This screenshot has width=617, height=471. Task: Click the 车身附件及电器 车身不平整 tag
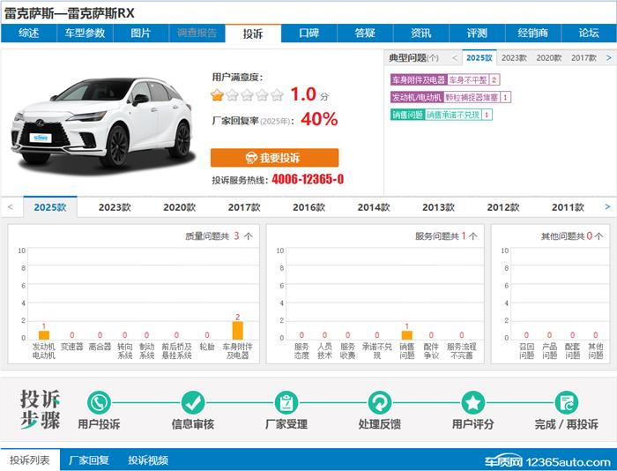click(x=445, y=80)
